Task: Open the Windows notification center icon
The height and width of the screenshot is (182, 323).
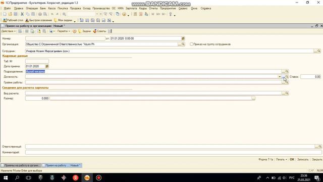Action: click(x=317, y=177)
